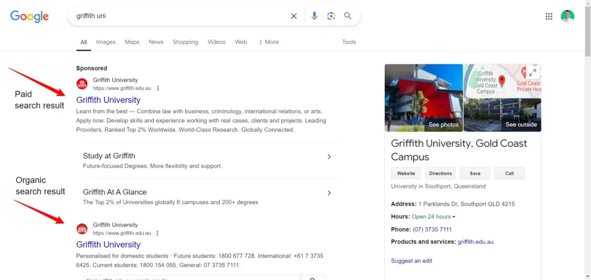Screen dimensions: 591x280
Task: Expand the Study at Griffith sitelink
Action: (x=329, y=157)
